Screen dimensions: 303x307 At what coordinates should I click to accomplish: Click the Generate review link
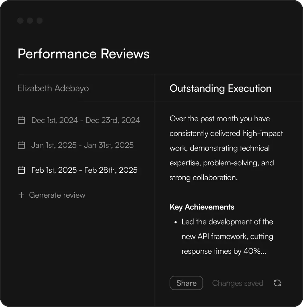coord(57,195)
